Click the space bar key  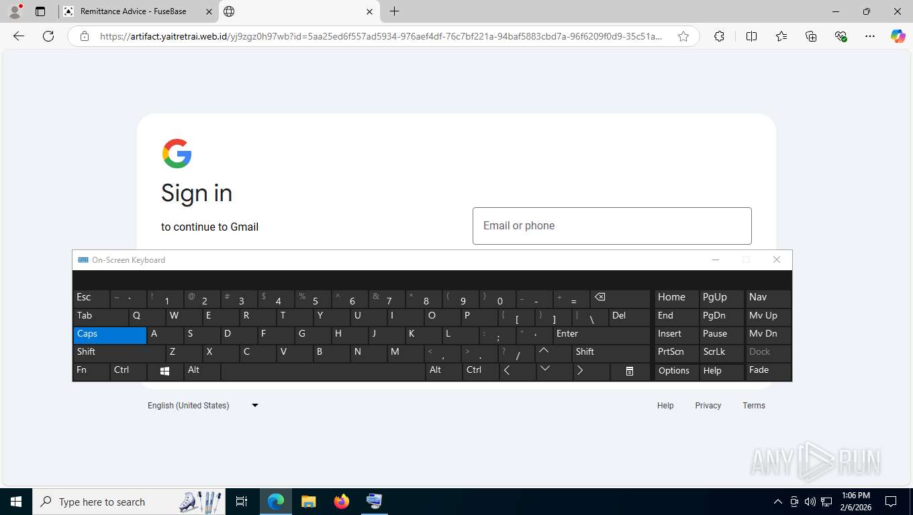323,371
